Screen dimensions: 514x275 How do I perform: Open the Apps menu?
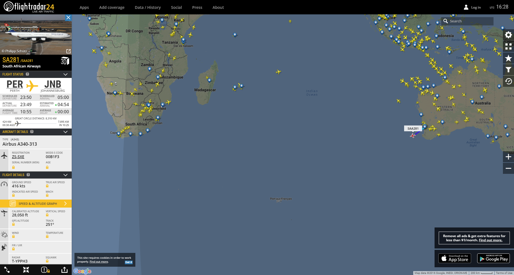point(84,7)
